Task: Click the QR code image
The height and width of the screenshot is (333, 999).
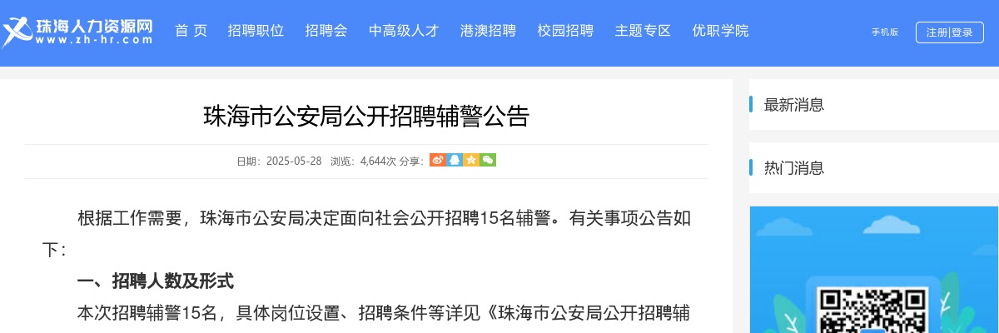Action: [873, 309]
